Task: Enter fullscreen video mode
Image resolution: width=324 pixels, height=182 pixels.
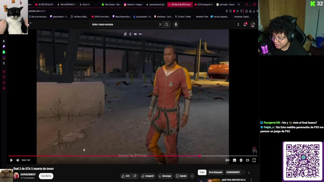Action: [x=254, y=160]
